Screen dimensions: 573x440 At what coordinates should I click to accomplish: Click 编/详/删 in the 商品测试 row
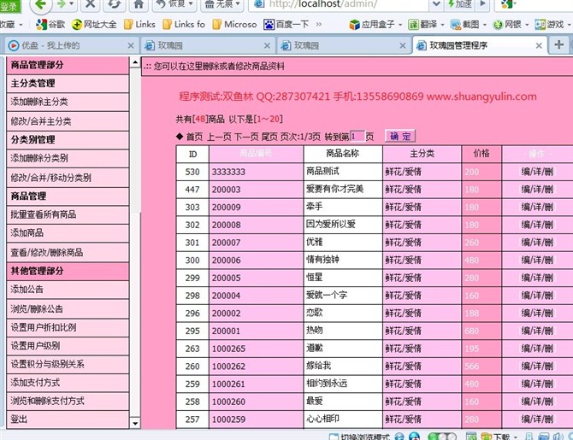click(537, 172)
